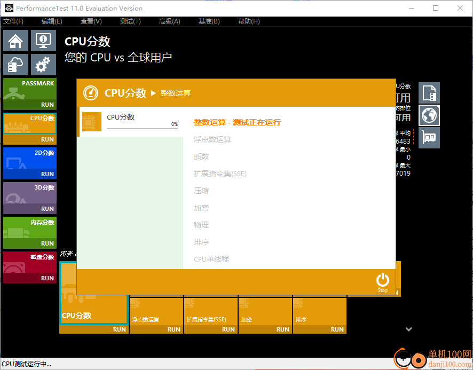Click the 排序 pending list item
This screenshot has width=473, height=370.
tap(201, 242)
